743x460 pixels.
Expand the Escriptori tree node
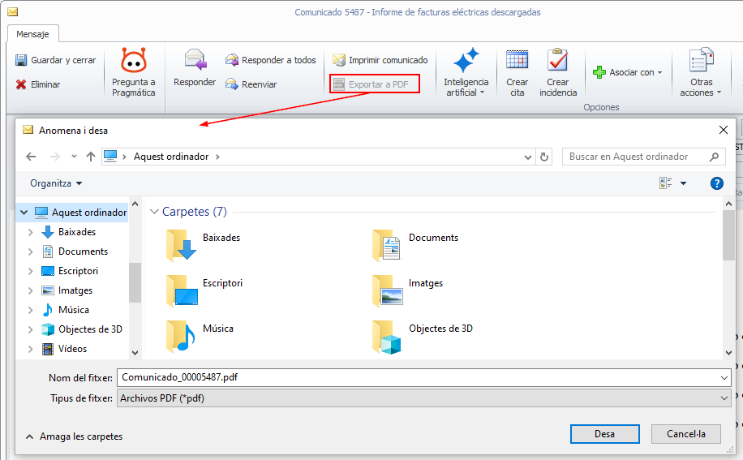pyautogui.click(x=30, y=271)
